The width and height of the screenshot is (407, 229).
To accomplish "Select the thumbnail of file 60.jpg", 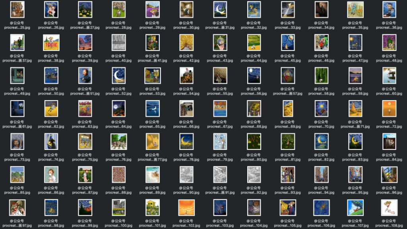I will click(389, 76).
